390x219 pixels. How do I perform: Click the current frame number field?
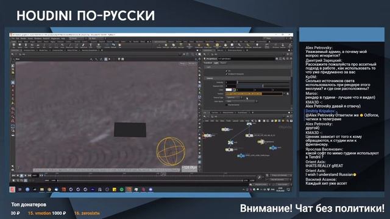coord(35,175)
